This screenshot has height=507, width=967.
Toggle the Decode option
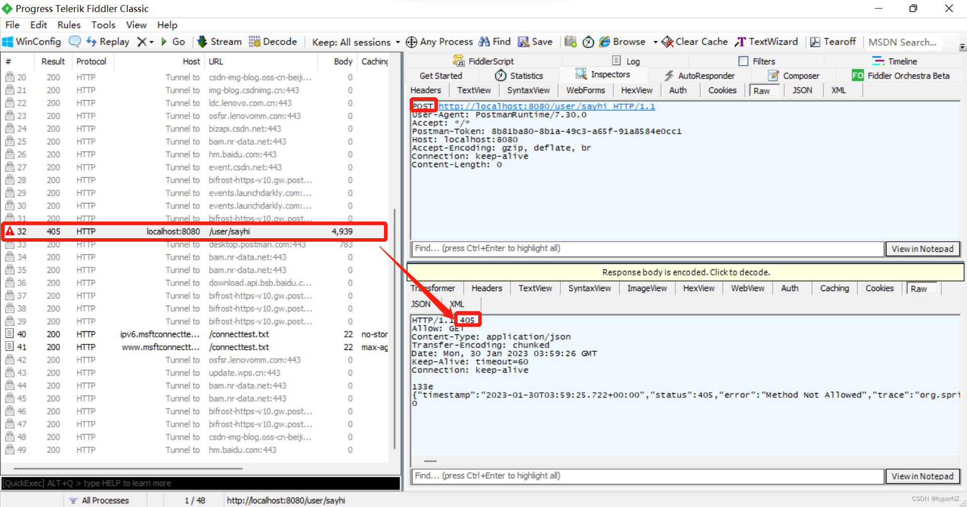pyautogui.click(x=273, y=42)
